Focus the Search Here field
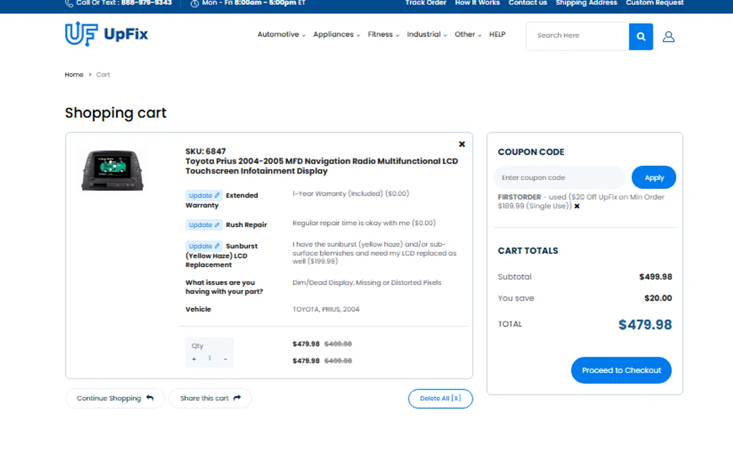733x450 pixels. [578, 36]
